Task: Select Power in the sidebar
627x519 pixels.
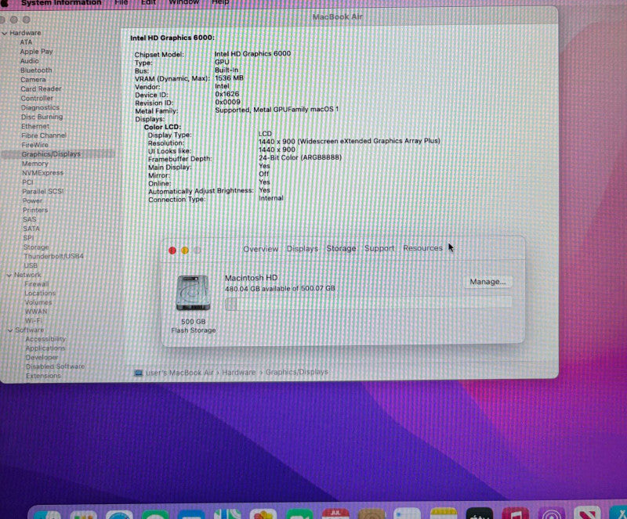Action: (32, 200)
